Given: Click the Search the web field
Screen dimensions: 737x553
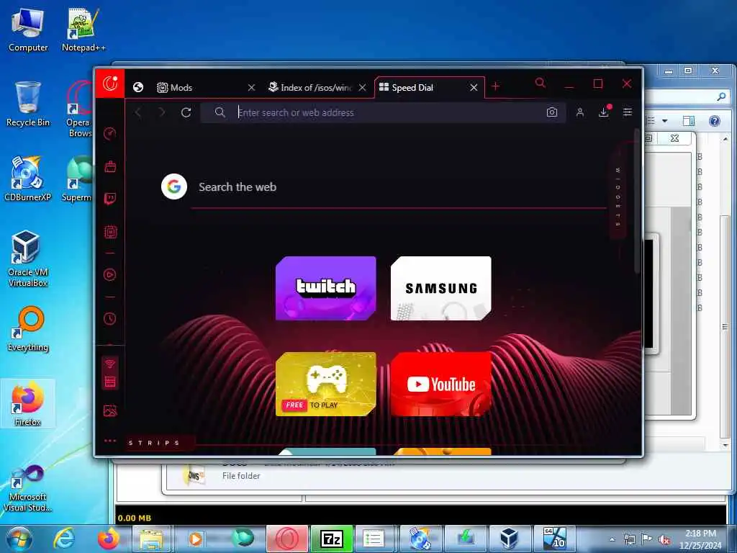Looking at the screenshot, I should tap(399, 187).
